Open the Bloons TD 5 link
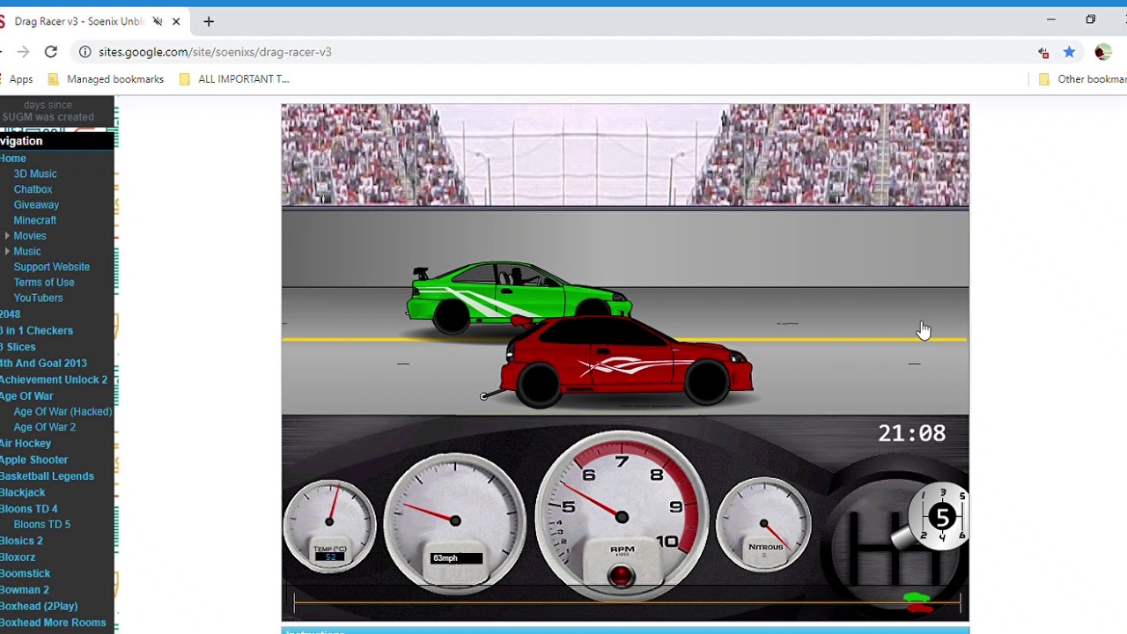The image size is (1127, 634). tap(41, 525)
